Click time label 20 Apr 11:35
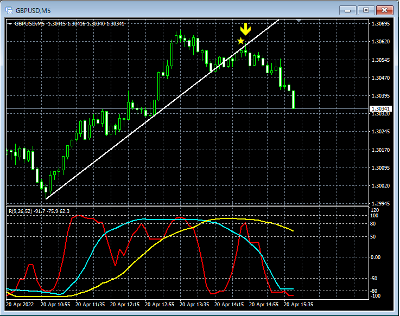This screenshot has height=316, width=400. coord(90,304)
